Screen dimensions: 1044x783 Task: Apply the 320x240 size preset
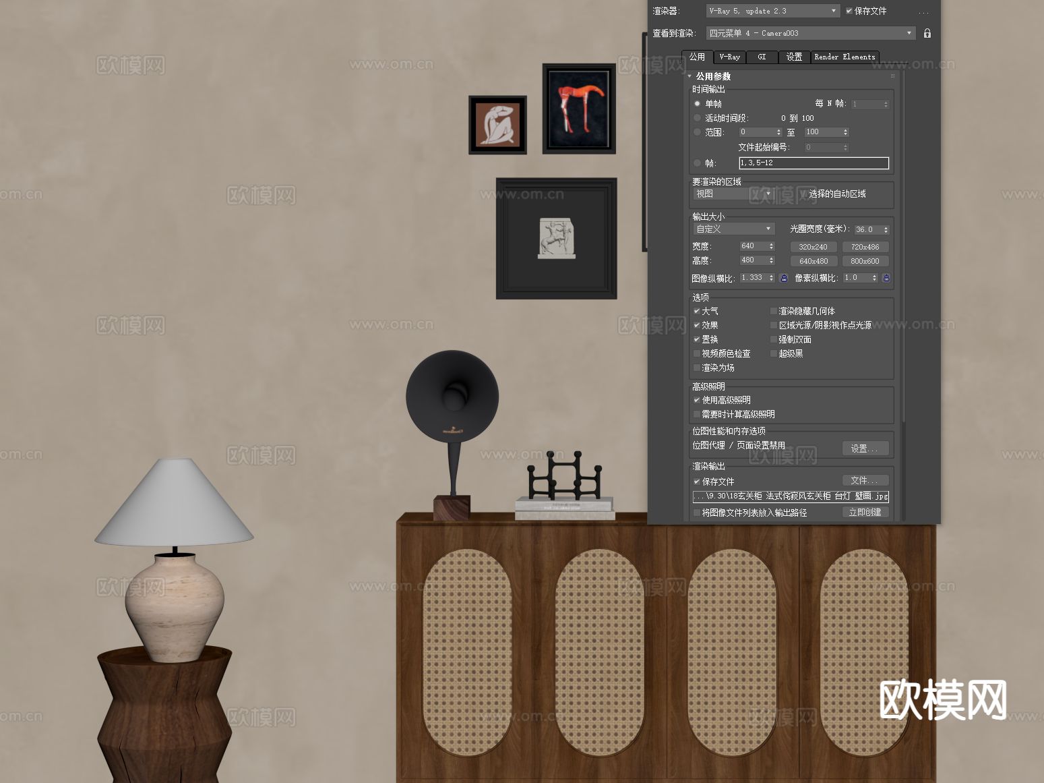pos(813,247)
